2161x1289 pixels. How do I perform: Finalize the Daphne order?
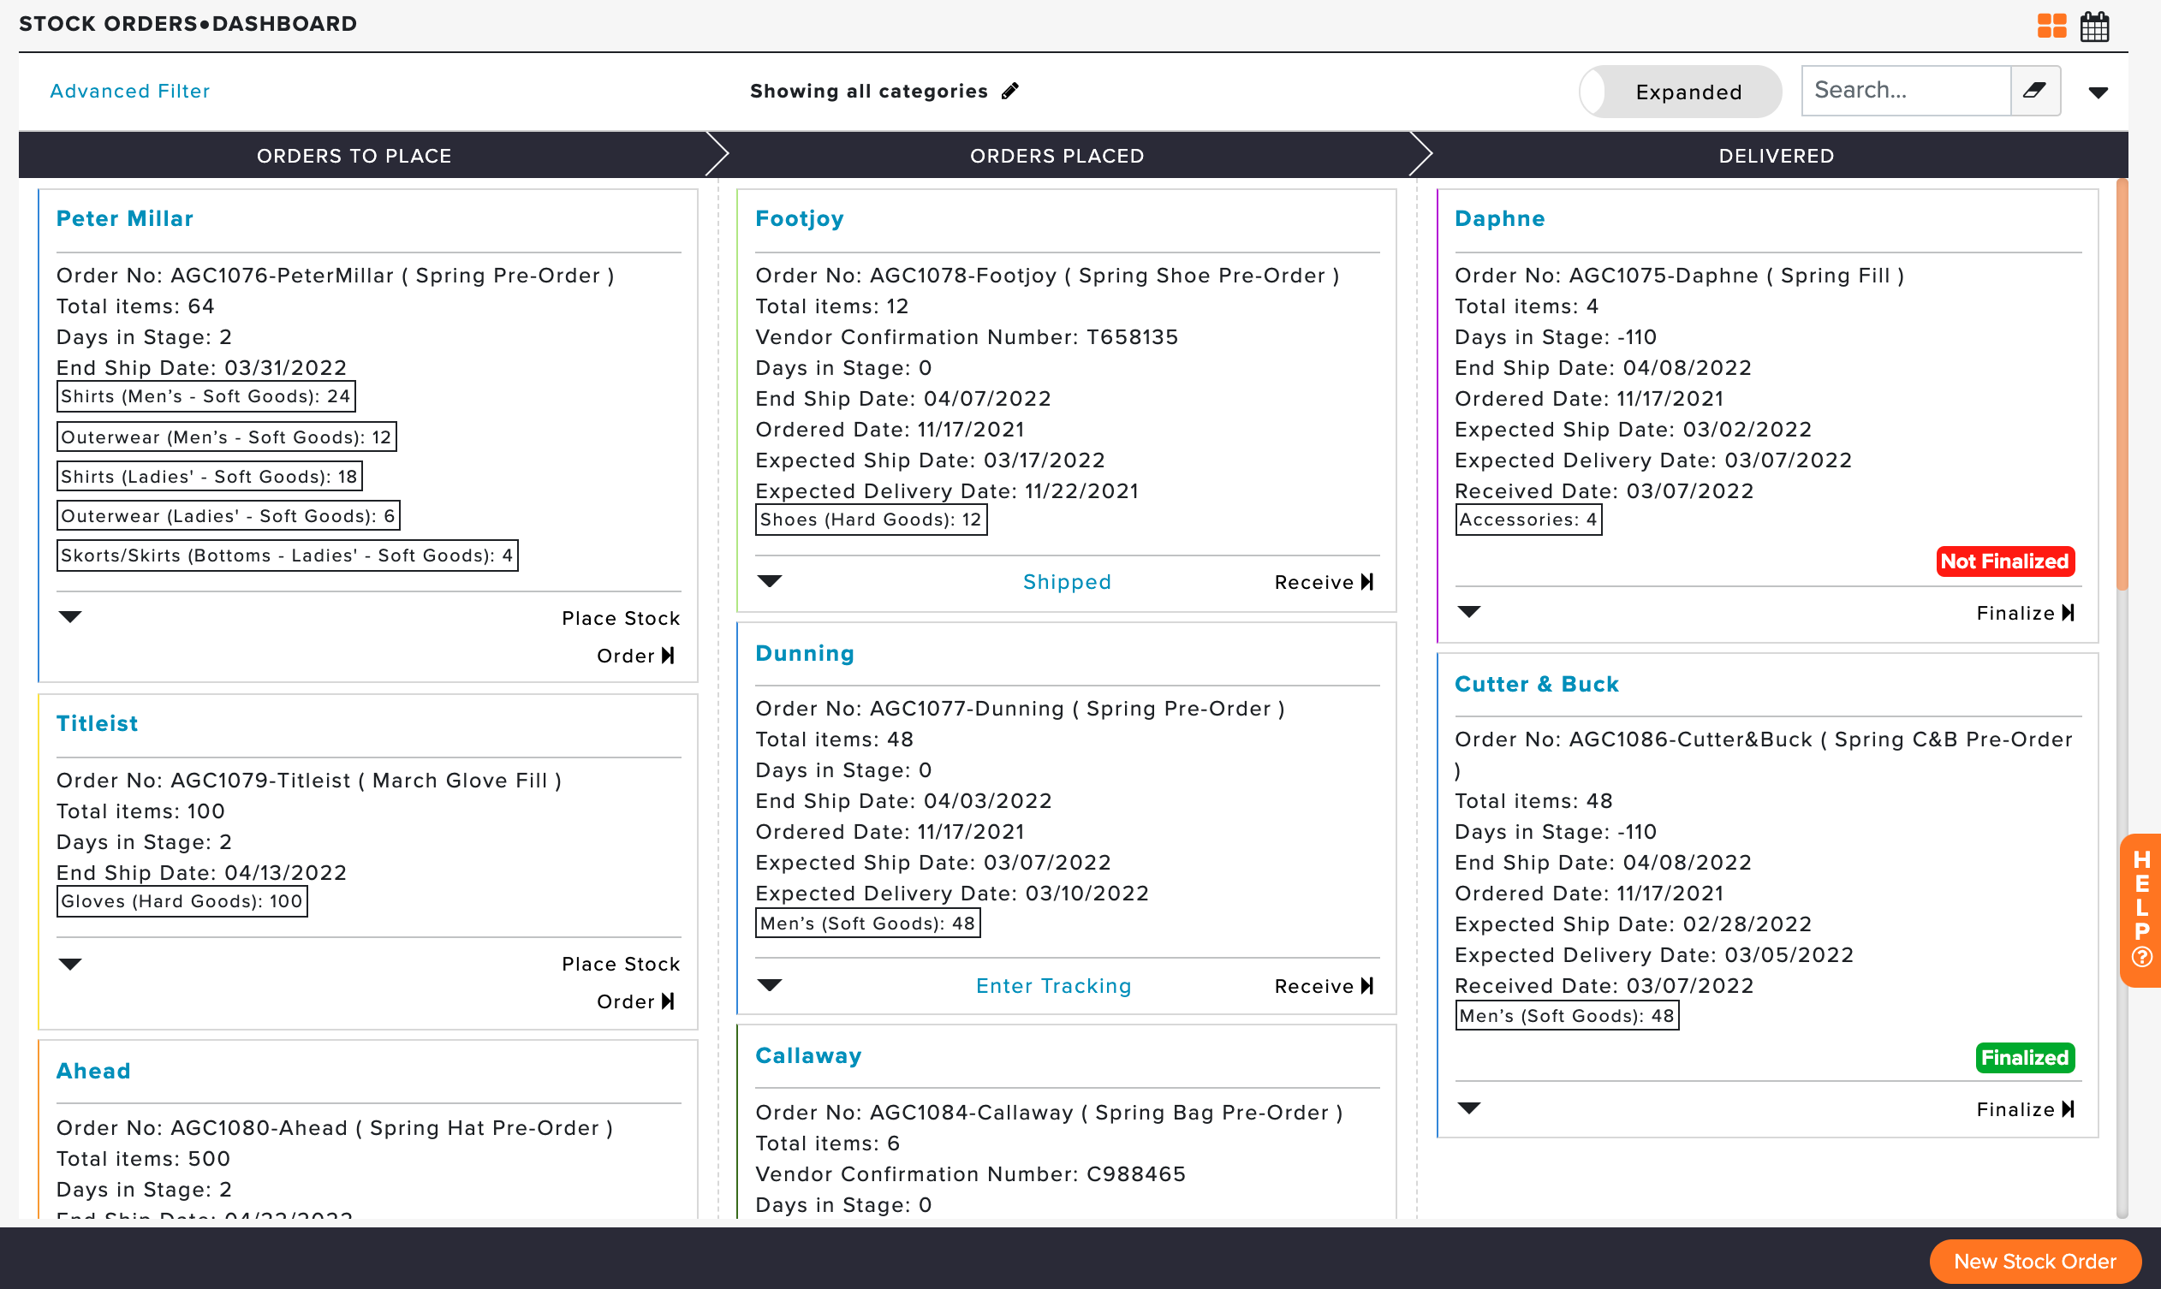click(2026, 613)
